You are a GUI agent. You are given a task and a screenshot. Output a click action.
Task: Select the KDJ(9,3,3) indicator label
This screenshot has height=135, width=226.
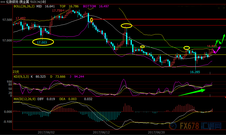pos(21,76)
